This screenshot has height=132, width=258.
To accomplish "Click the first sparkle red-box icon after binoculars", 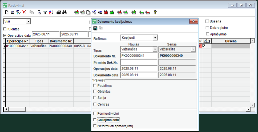I will click(76, 12).
